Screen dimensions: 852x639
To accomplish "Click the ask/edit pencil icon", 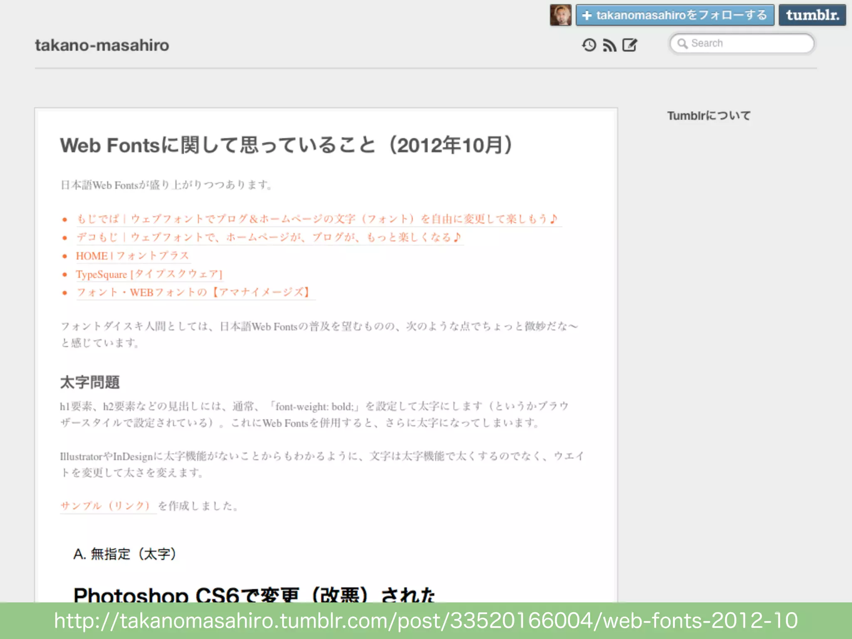I will point(629,45).
